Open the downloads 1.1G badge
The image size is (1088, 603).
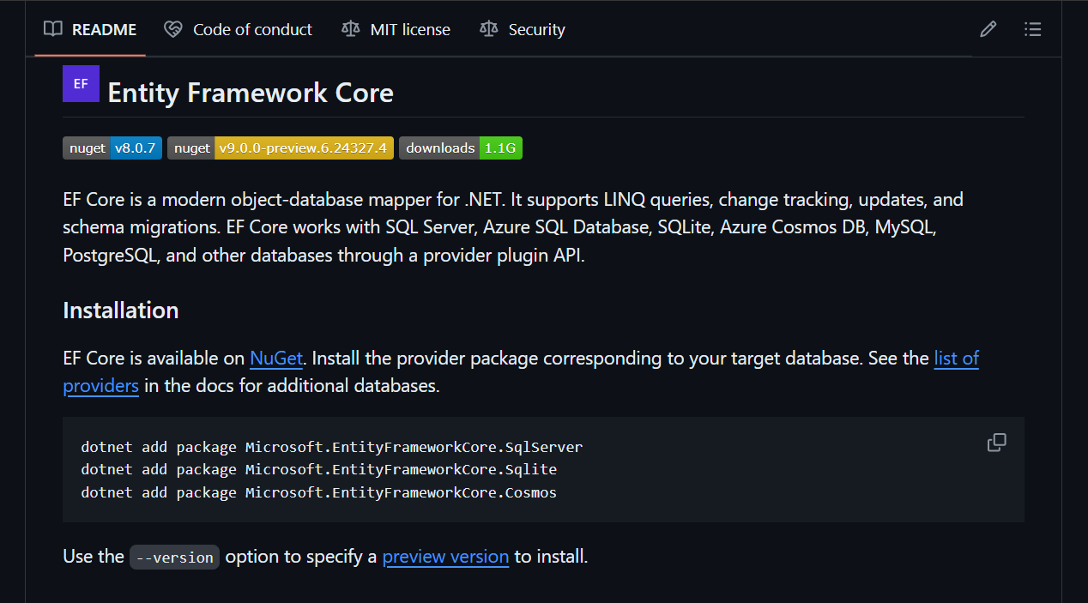click(x=461, y=148)
